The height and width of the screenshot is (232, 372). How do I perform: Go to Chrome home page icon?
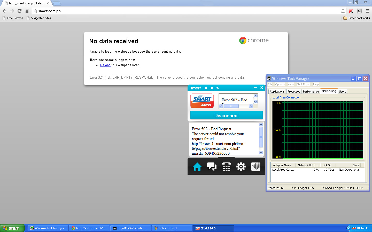27,11
